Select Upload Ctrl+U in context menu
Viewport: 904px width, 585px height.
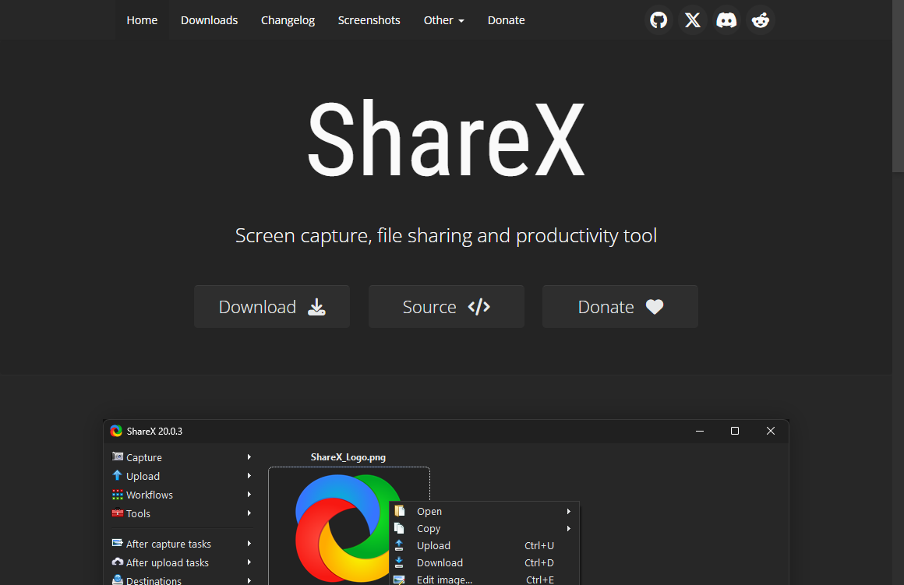click(x=484, y=546)
